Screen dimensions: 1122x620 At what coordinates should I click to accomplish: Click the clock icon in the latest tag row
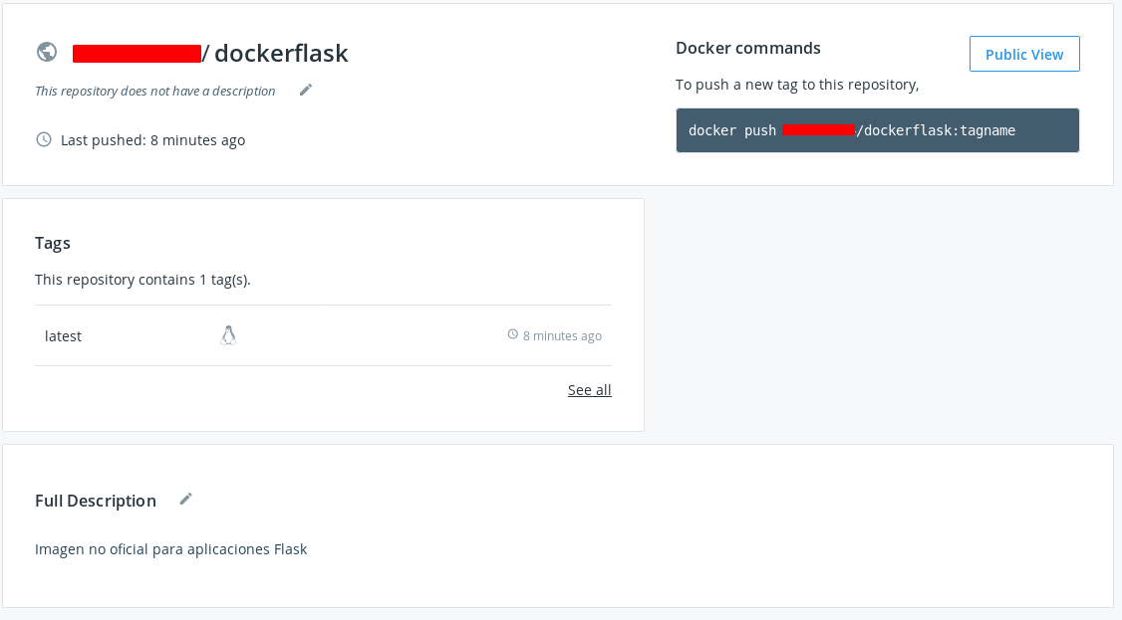[513, 334]
